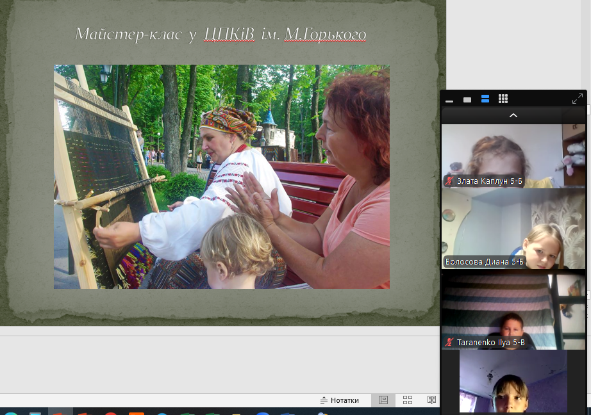591x415 pixels.
Task: Switch PowerPoint to Reading view
Action: [431, 400]
